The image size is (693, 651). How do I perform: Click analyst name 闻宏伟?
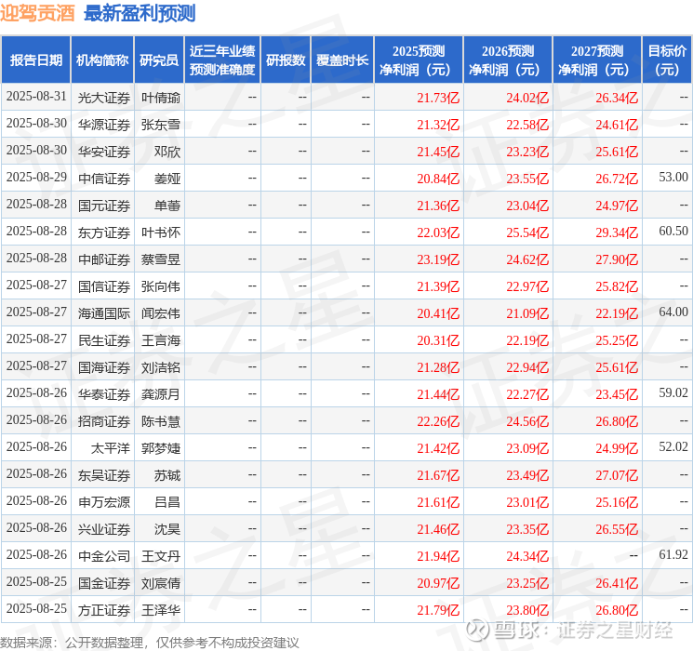coord(161,313)
